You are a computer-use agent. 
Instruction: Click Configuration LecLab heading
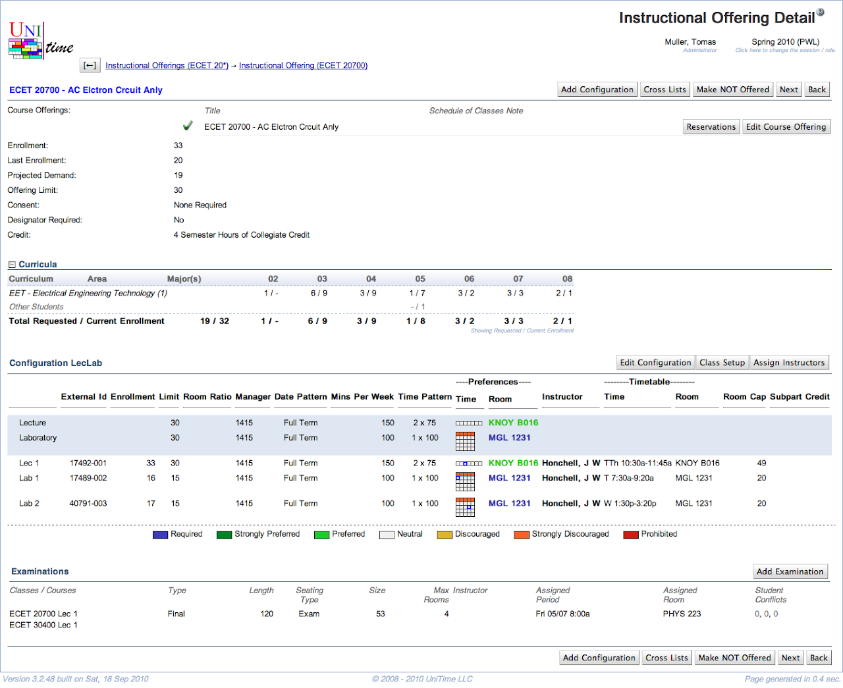click(x=55, y=363)
